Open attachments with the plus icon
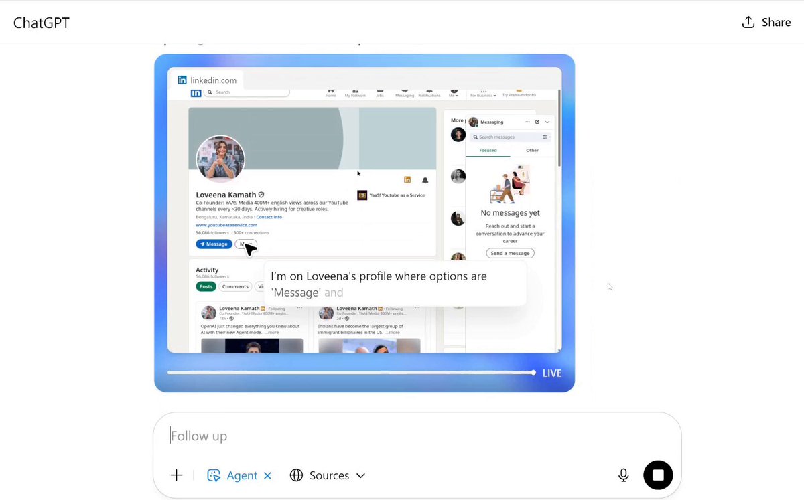804x500 pixels. coord(176,475)
